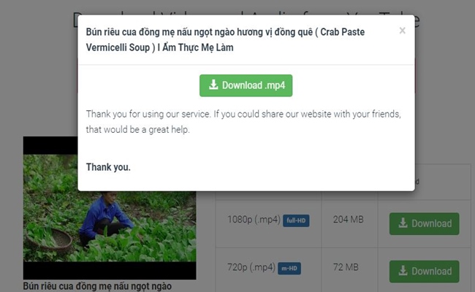This screenshot has height=292, width=475.
Task: Select the 720p (.mp4) format label
Action: click(251, 267)
